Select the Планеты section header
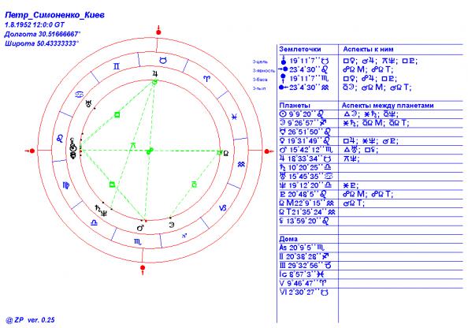 tap(295, 106)
